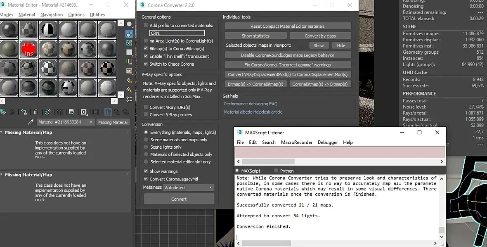Open the Sample Type sphere flyout
The width and height of the screenshot is (487, 247).
pos(129,24)
